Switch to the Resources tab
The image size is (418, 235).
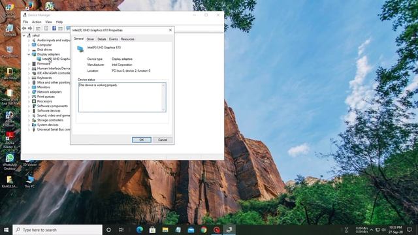coord(127,39)
